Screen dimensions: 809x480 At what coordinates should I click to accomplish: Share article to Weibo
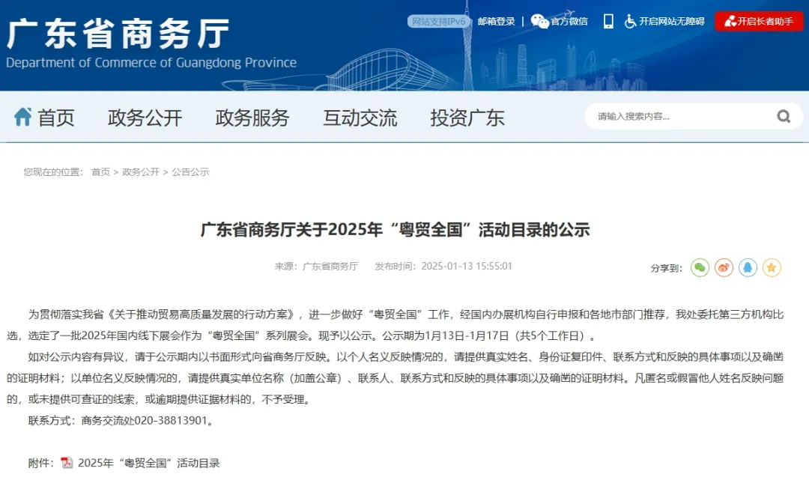[724, 267]
